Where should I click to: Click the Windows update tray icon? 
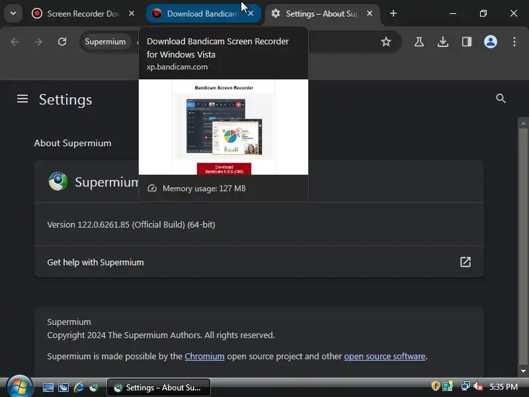(x=448, y=386)
